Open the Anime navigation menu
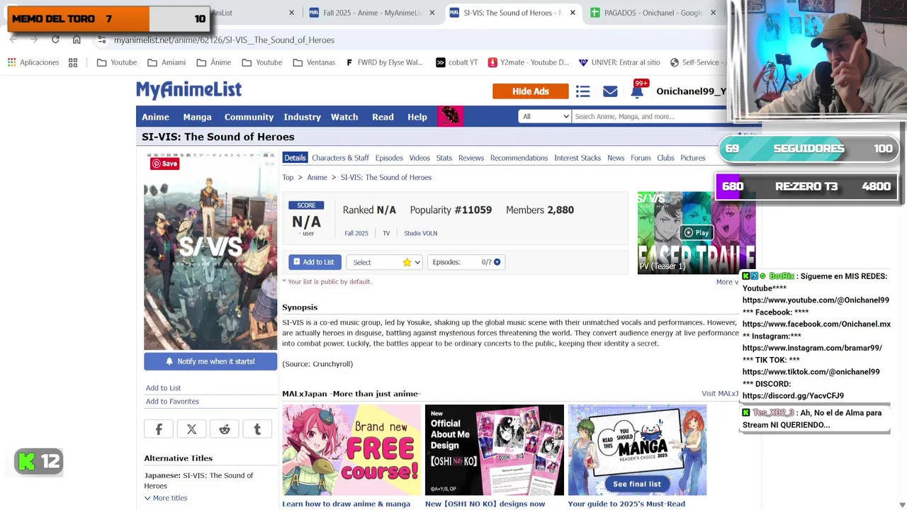 [x=155, y=117]
